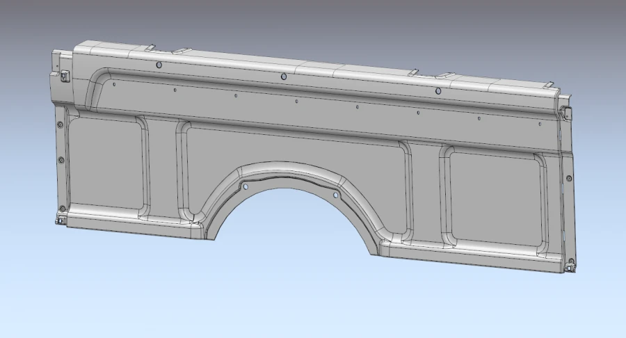The height and width of the screenshot is (338, 626).
Task: Select left mounting hole on wheel arch
Action: [x=245, y=186]
